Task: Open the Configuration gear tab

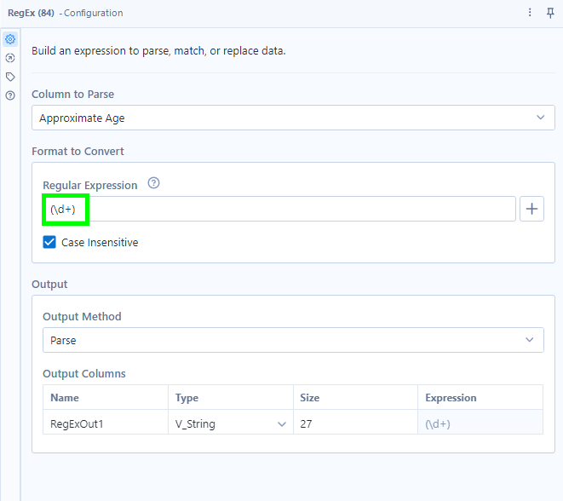Action: [x=10, y=39]
